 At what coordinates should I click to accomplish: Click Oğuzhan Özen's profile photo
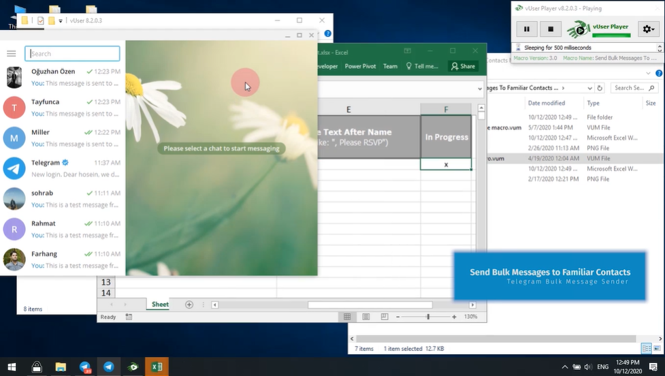click(14, 77)
